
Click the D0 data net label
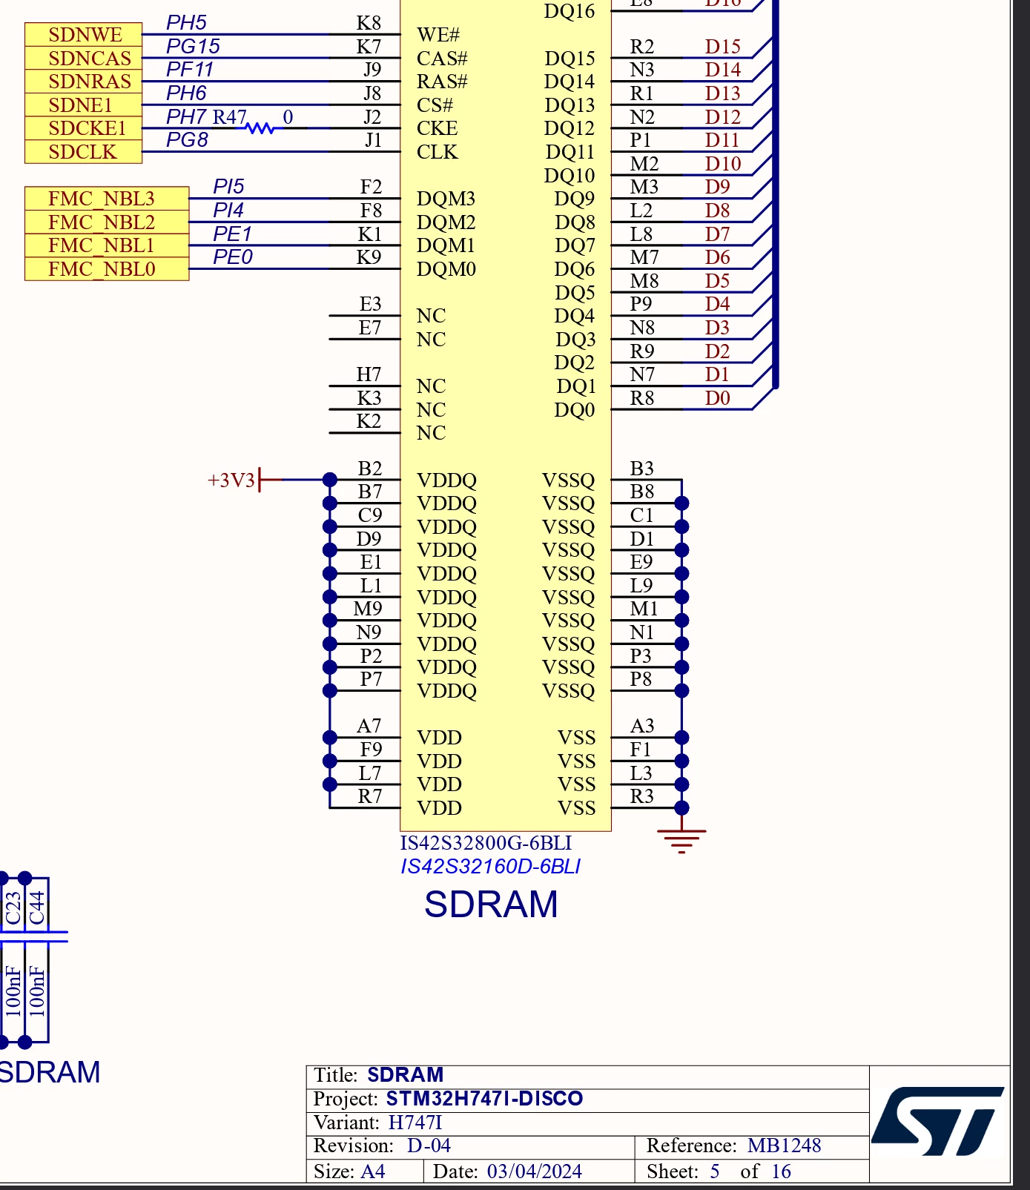[718, 398]
